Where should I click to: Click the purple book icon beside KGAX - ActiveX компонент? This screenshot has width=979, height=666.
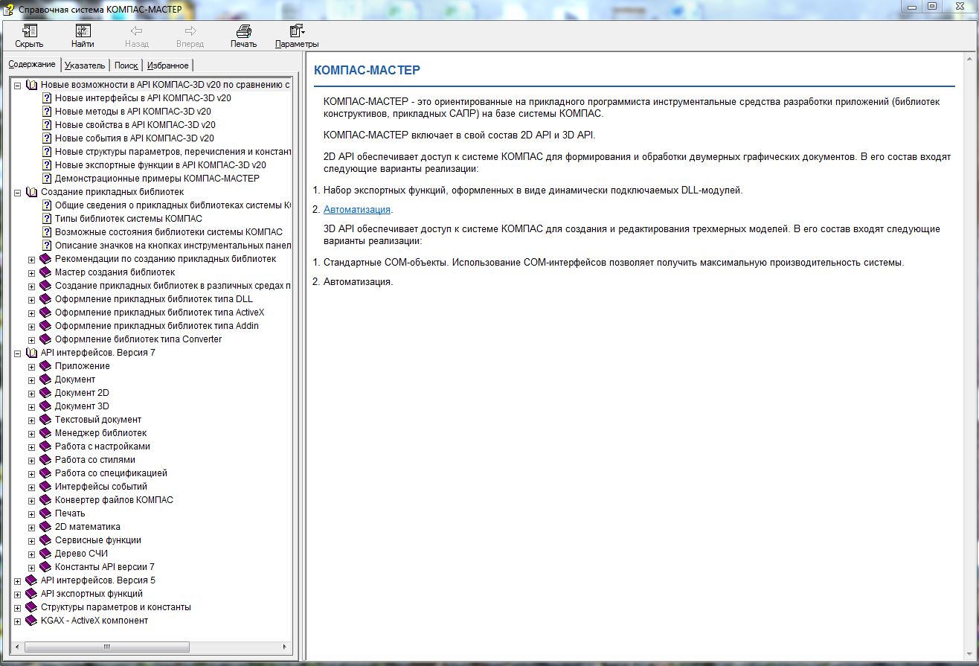31,621
